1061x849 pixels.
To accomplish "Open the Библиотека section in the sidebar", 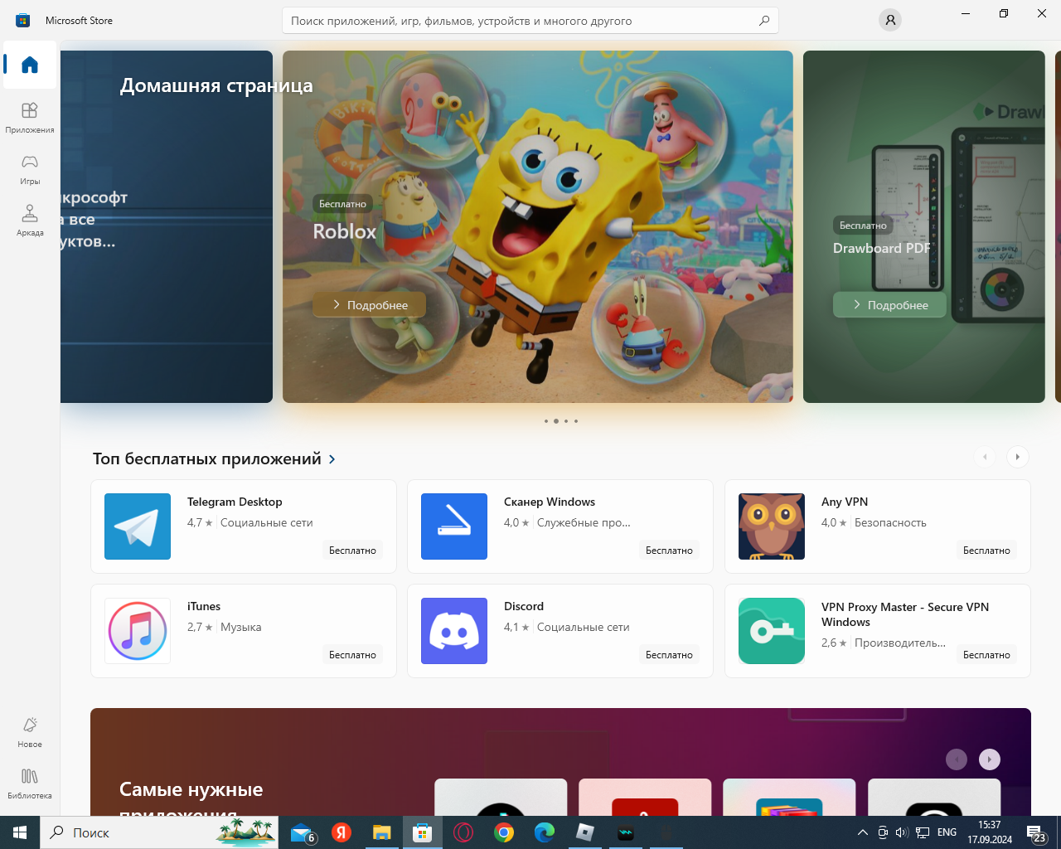I will [x=30, y=783].
